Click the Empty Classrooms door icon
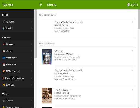 (x=4, y=78)
